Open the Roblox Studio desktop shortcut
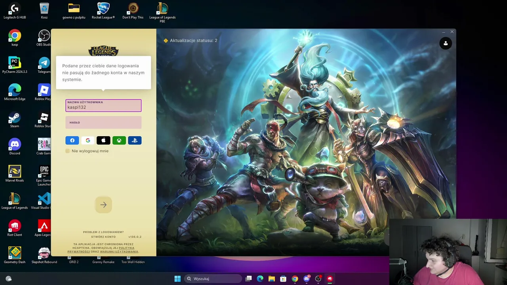 43,120
